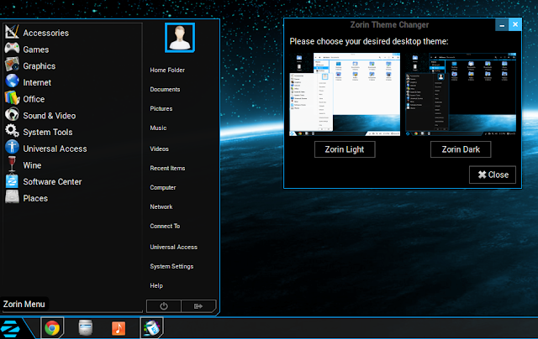Select the Graphics menu label
Image resolution: width=538 pixels, height=339 pixels.
tap(40, 66)
